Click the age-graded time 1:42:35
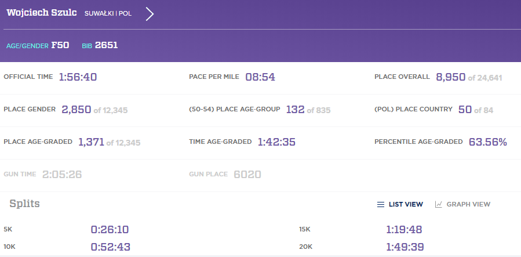 click(x=277, y=142)
